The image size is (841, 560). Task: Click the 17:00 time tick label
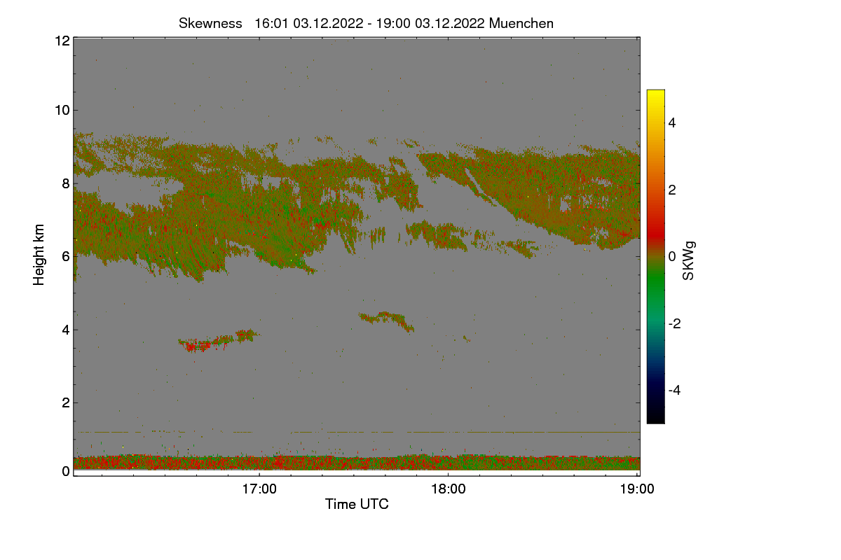pyautogui.click(x=259, y=489)
